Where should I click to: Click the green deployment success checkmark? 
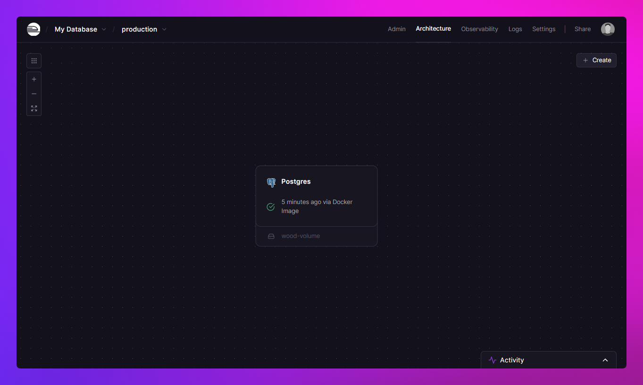(271, 207)
